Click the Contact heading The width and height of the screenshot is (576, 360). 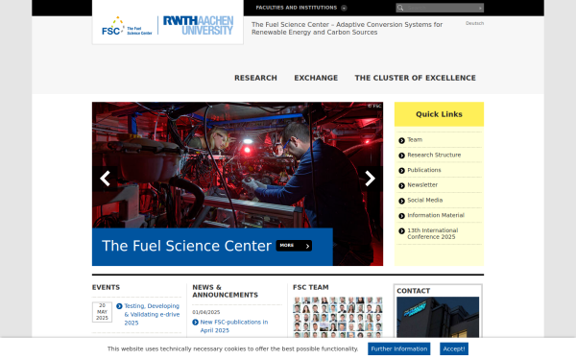[x=413, y=291]
